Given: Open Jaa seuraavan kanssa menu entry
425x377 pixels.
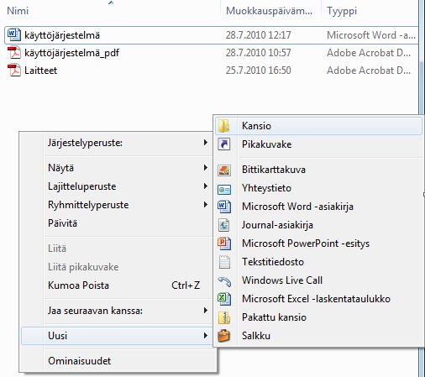Looking at the screenshot, I should (117, 311).
